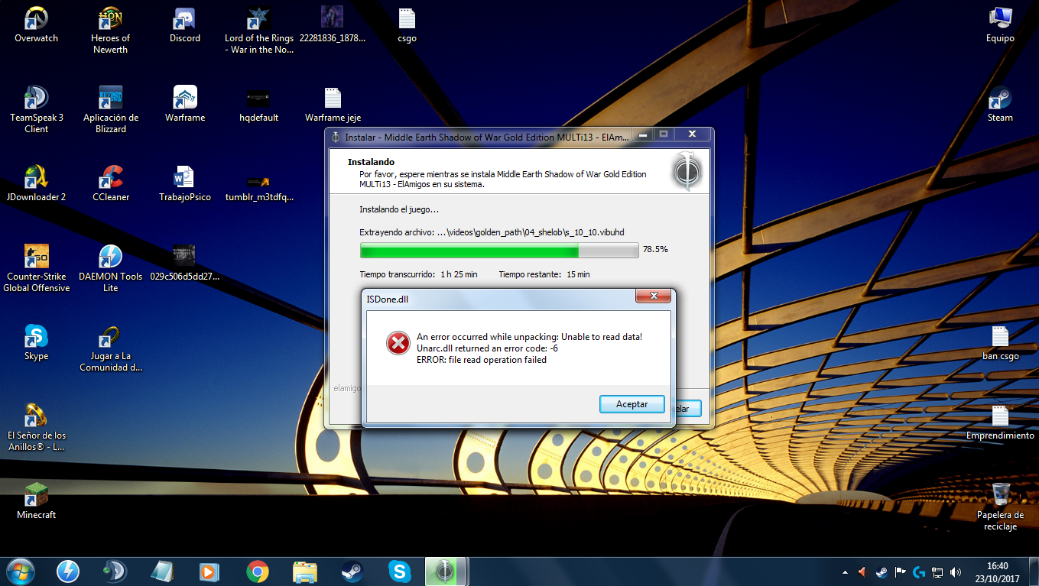Select the Aplicación de Blizzard desktop icon
1039x586 pixels.
click(111, 110)
